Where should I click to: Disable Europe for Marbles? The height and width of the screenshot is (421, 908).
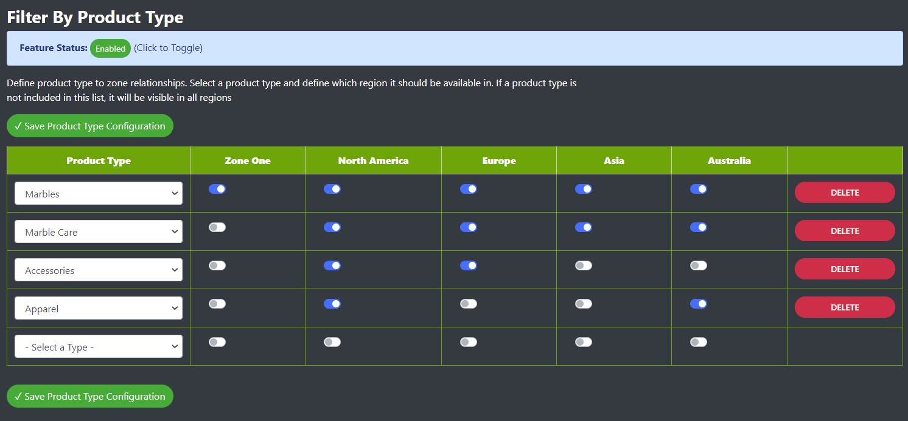click(x=469, y=189)
